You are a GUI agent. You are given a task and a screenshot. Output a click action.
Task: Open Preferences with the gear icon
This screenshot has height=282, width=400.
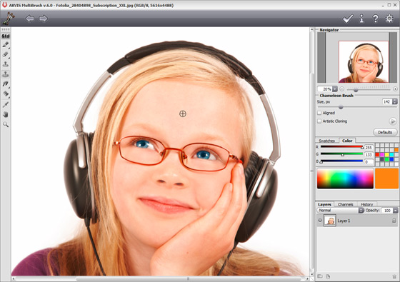(389, 19)
